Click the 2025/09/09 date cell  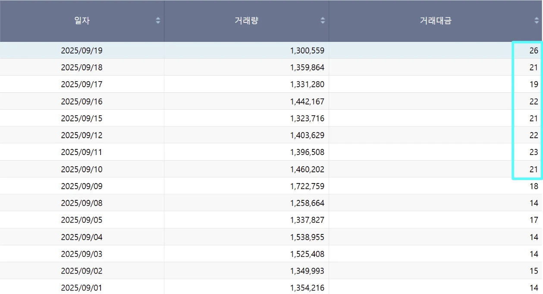click(82, 186)
